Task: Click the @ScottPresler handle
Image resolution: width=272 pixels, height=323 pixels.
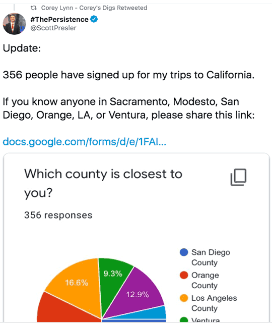Action: 53,28
